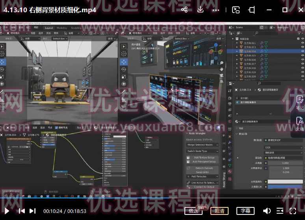Screen dimensions: 305x220
Task: Hide 立方体.015 with its eye icon
Action: [x=303, y=56]
